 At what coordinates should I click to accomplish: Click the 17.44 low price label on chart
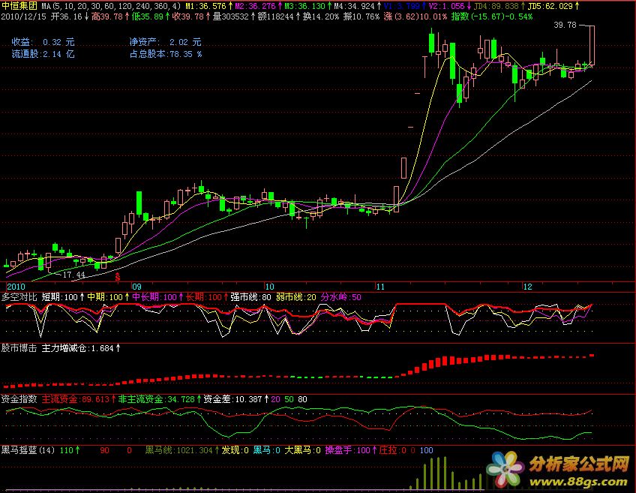click(x=73, y=275)
